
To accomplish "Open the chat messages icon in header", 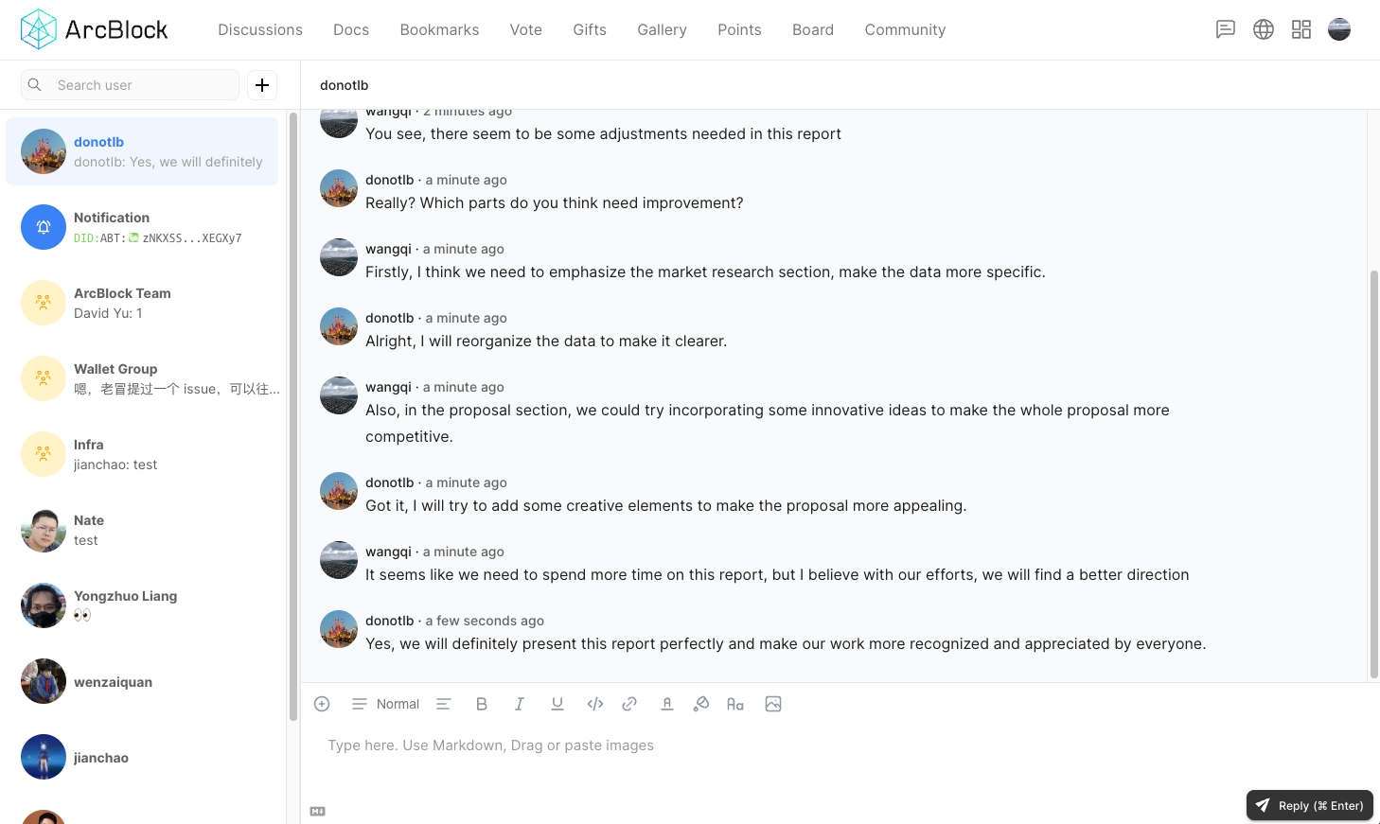I will [1226, 29].
